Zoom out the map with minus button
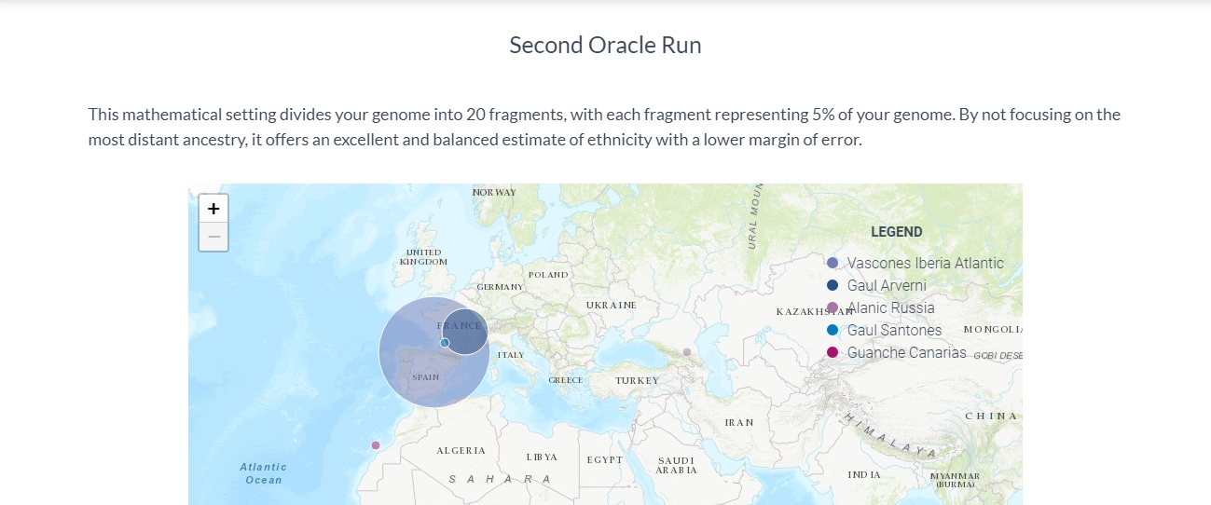1211x505 pixels. 213,237
